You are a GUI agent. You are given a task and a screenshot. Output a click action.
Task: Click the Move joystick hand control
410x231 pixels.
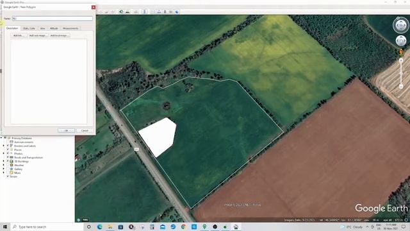[x=401, y=41]
